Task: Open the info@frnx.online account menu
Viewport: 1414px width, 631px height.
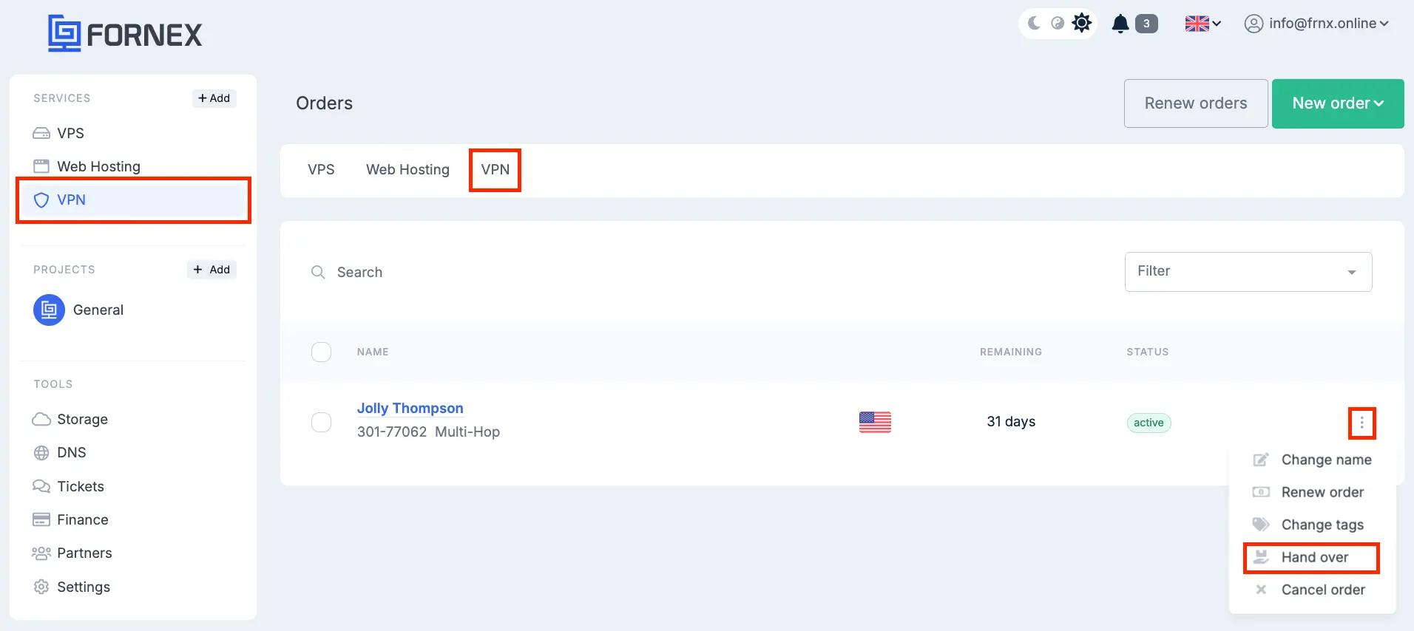Action: coord(1316,24)
